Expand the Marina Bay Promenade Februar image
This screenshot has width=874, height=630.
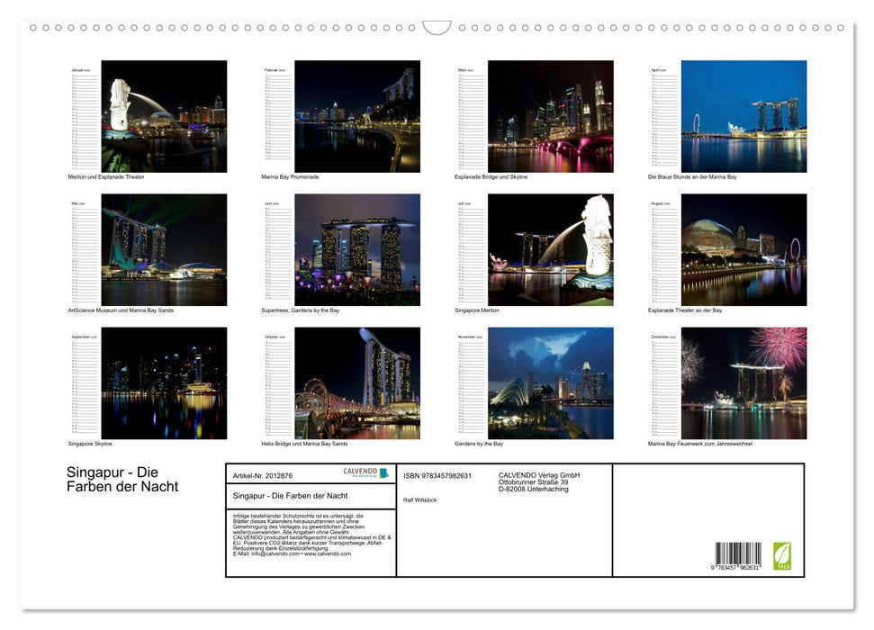356,115
